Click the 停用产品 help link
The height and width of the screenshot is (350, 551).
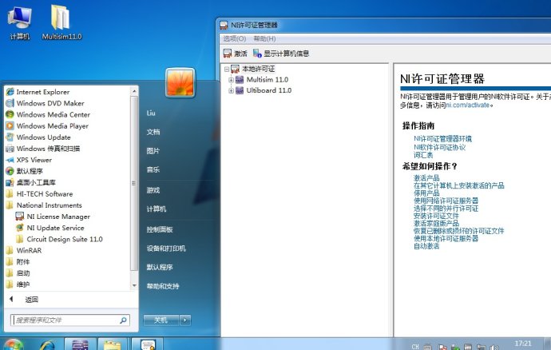pos(426,193)
